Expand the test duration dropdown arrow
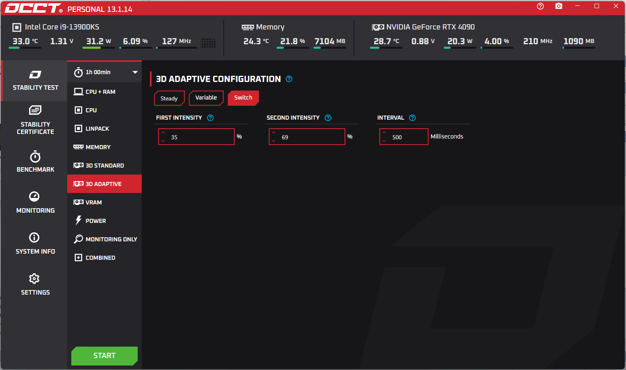The height and width of the screenshot is (370, 626). tap(135, 73)
